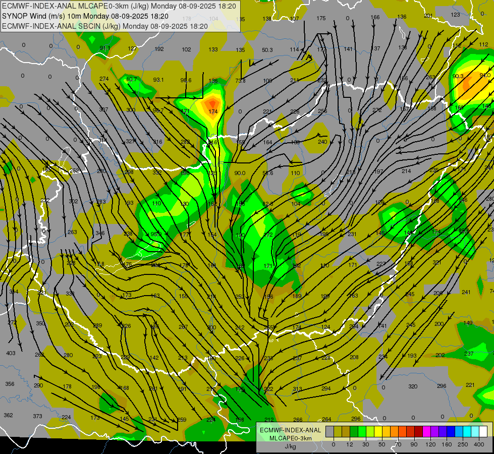Click the map value 89.8
494x454 pixels.
[x=464, y=231]
